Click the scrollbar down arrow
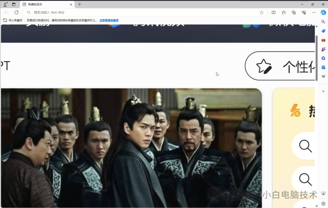 pos(316,206)
